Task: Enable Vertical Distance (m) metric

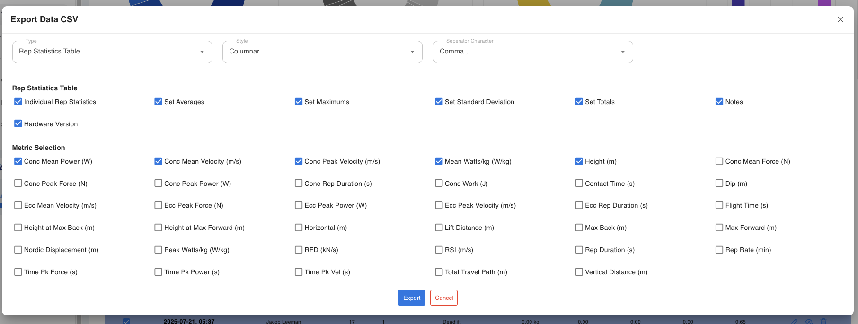Action: [x=579, y=272]
